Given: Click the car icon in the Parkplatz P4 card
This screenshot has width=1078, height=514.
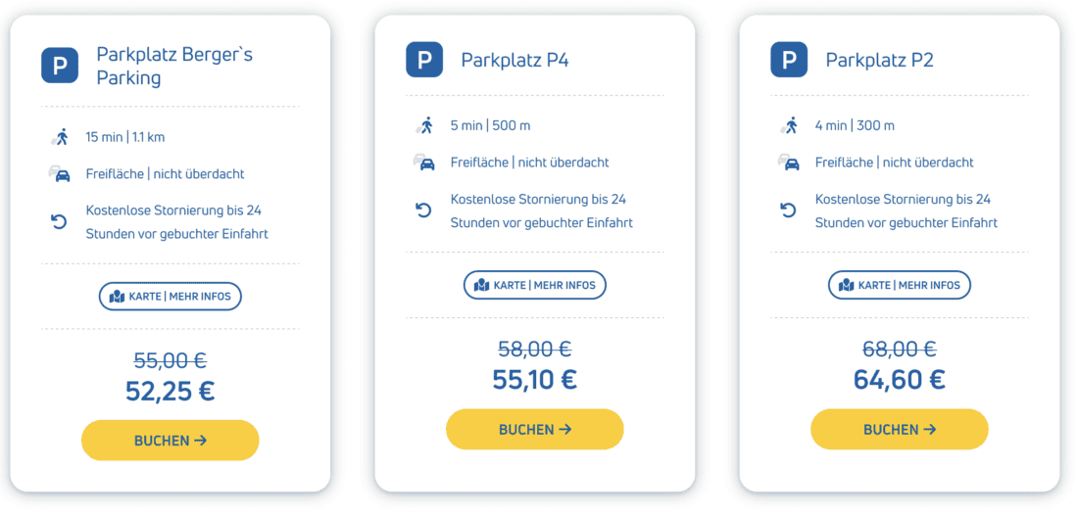Looking at the screenshot, I should pyautogui.click(x=424, y=163).
